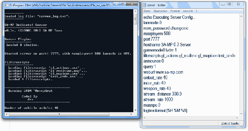Place cursor on rcon_password changeme line
248x131 pixels.
click(166, 28)
